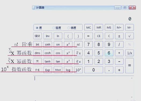Insert pi with the π button
Screen dimensions: 141x101
click(x=38, y=61)
